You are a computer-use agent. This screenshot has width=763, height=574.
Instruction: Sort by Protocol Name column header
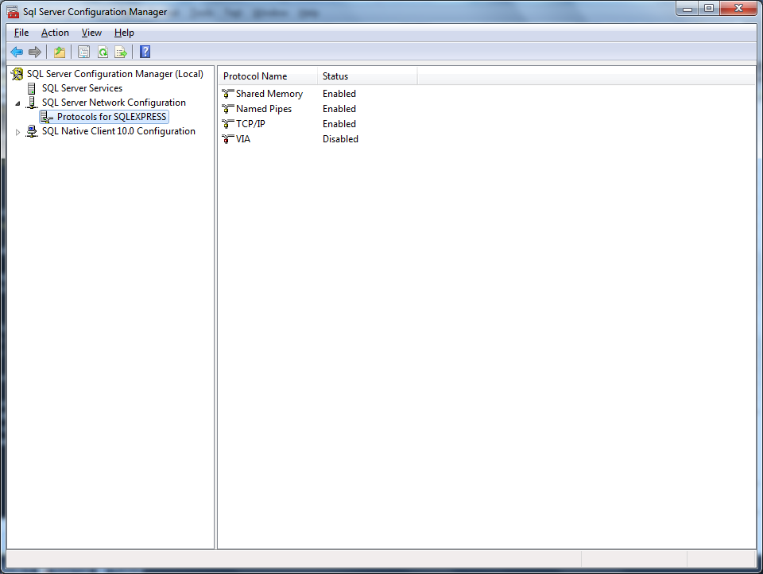(268, 76)
